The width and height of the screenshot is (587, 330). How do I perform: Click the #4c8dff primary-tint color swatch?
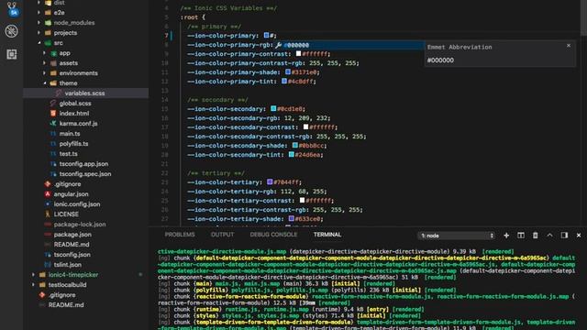(x=284, y=81)
